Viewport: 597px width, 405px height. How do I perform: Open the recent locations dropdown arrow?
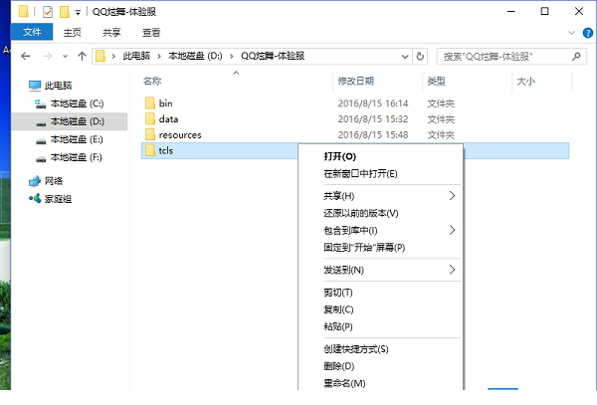click(x=65, y=57)
